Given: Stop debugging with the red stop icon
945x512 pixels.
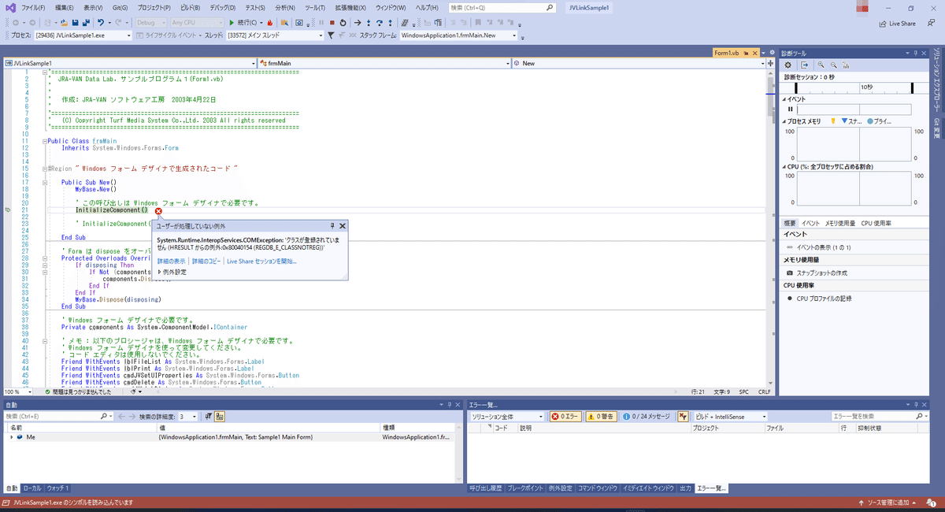Looking at the screenshot, I should 332,23.
